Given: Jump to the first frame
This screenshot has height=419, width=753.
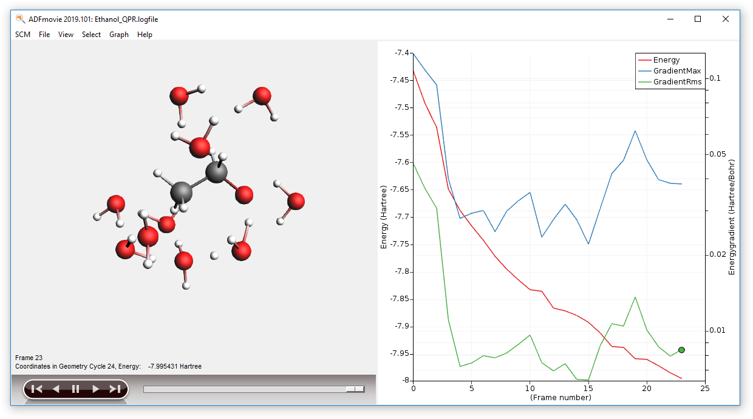Looking at the screenshot, I should pyautogui.click(x=36, y=389).
